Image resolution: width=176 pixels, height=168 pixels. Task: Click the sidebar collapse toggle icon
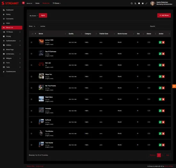(23, 3)
